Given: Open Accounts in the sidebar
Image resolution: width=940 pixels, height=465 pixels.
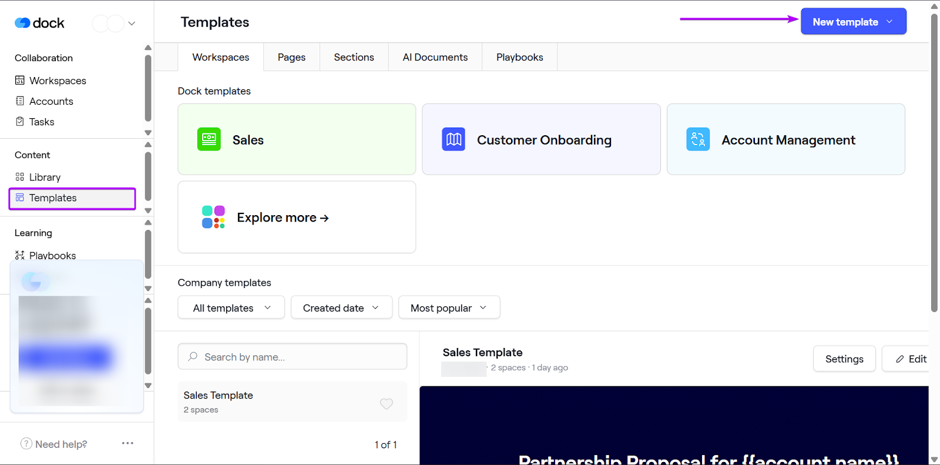Looking at the screenshot, I should tap(51, 101).
